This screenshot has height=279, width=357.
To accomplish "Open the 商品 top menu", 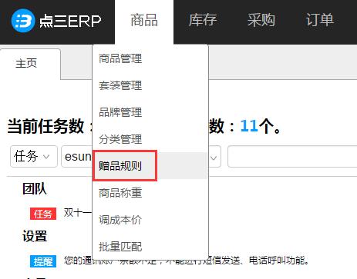I will 144,21.
